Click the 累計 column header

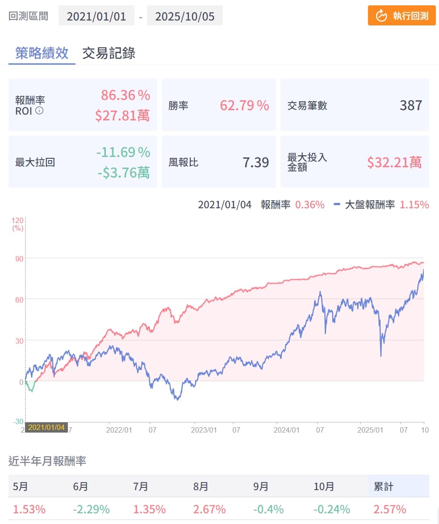(x=384, y=486)
